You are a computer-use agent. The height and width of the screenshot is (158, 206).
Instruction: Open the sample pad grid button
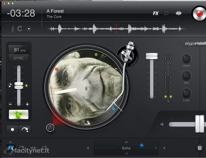[200, 148]
